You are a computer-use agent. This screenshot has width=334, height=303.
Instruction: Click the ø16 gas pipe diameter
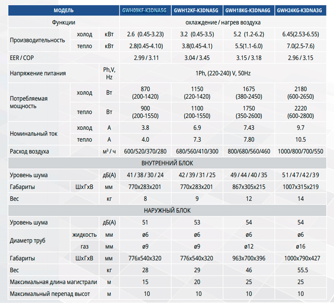(x=301, y=247)
